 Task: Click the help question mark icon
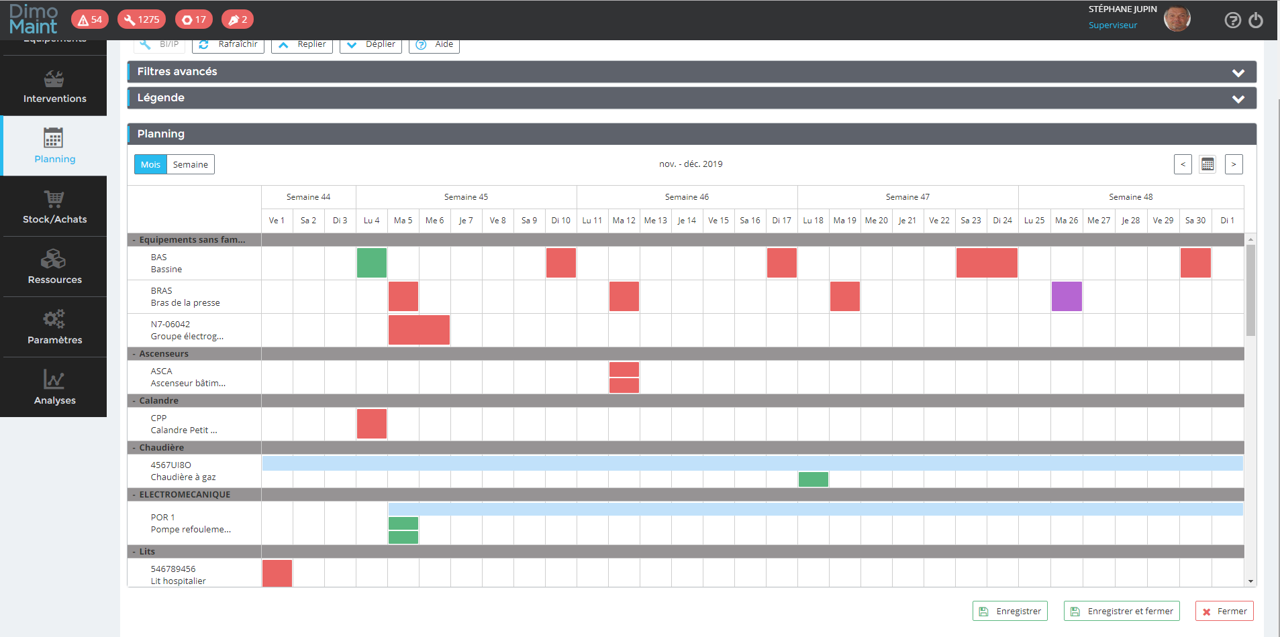point(1232,20)
